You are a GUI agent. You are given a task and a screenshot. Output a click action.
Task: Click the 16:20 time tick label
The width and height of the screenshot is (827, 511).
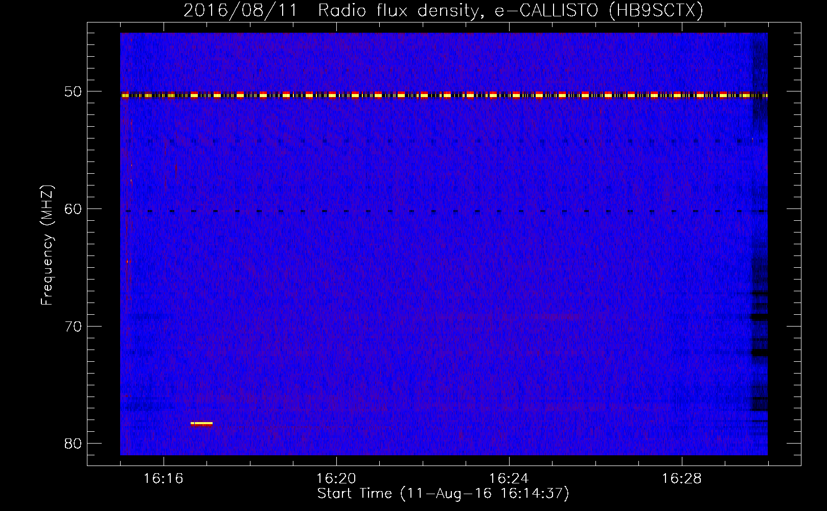(336, 479)
